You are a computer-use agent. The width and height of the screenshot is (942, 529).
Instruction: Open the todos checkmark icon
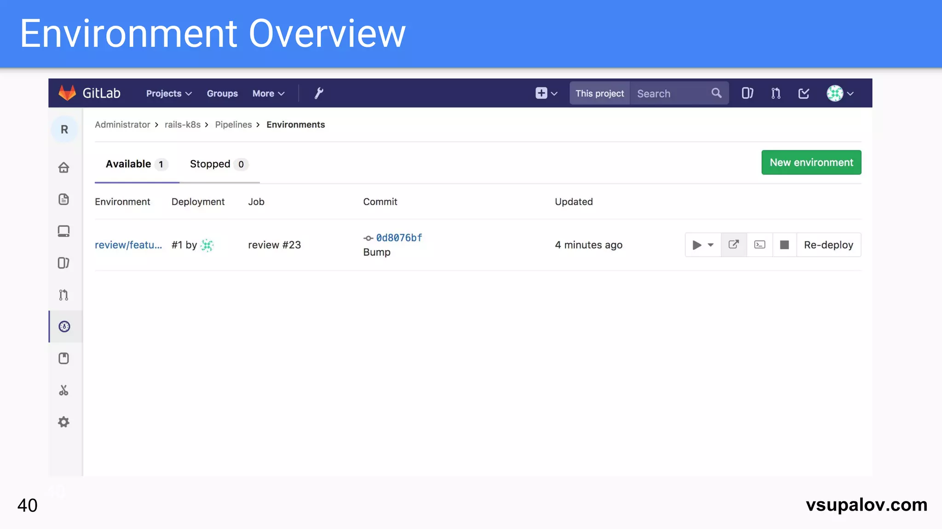(x=804, y=93)
